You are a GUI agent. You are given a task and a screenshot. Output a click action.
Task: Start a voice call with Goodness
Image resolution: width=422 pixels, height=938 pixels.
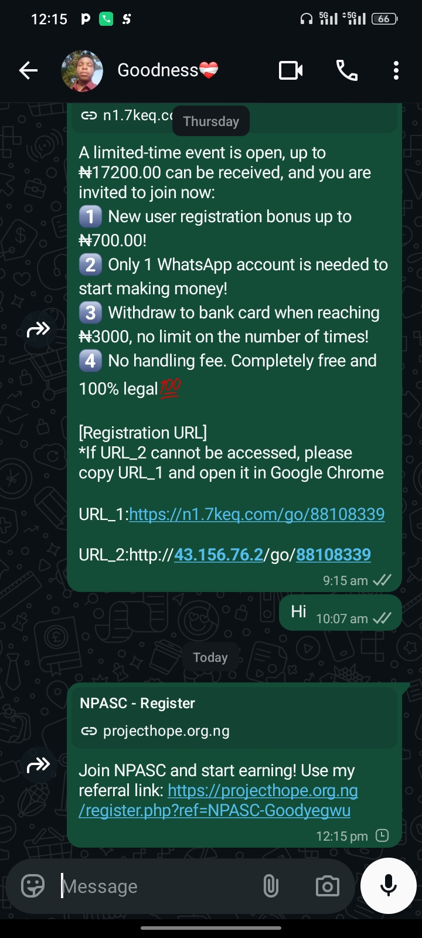346,71
